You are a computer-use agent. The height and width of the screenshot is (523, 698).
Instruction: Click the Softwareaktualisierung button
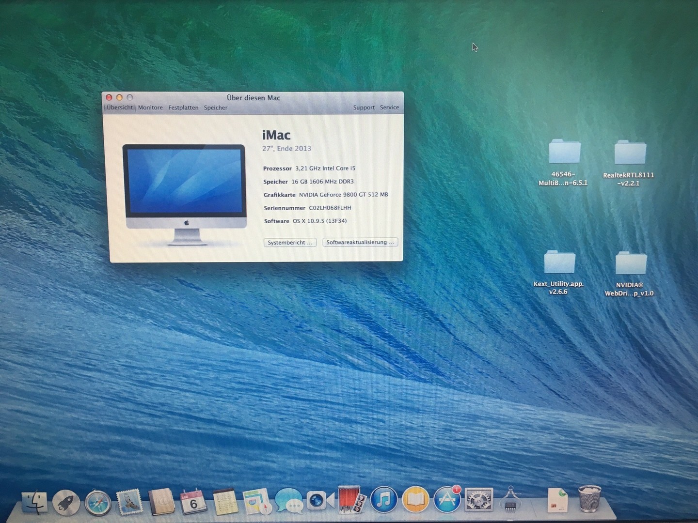(360, 242)
